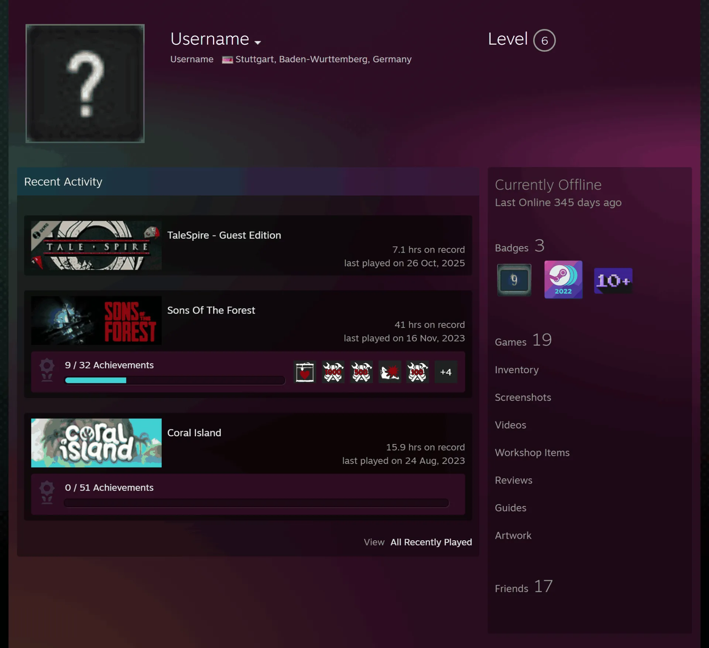
Task: Click the heart calendar achievement icon
Action: click(305, 372)
